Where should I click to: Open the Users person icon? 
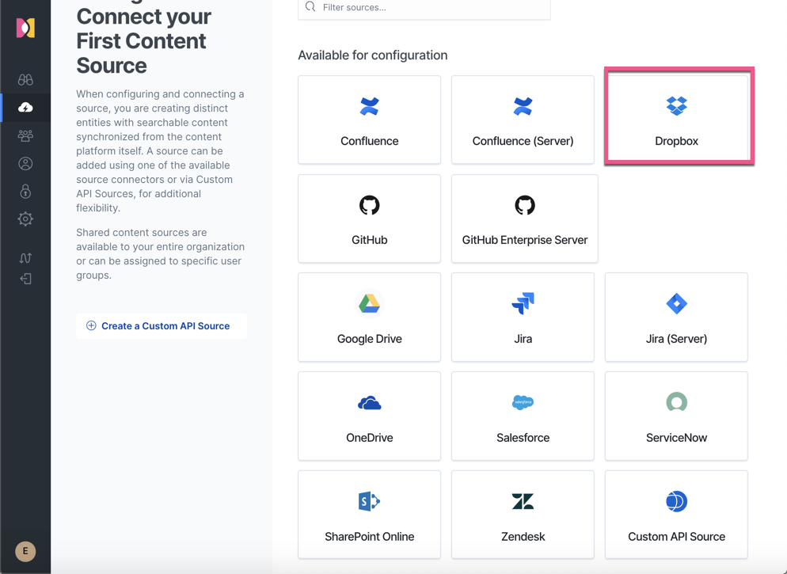coord(25,164)
